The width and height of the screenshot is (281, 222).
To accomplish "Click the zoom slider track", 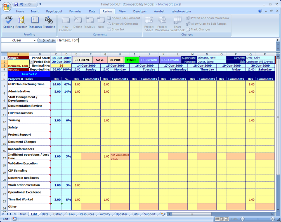I will click(x=258, y=219).
